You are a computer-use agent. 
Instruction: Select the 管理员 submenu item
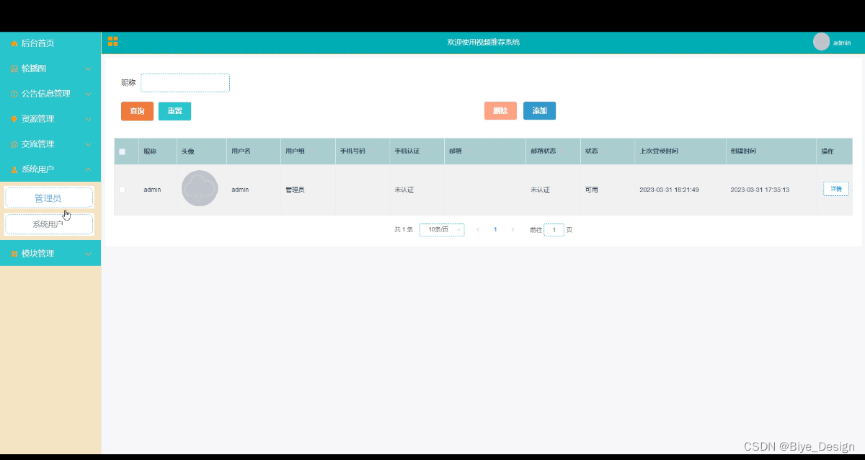pyautogui.click(x=49, y=198)
